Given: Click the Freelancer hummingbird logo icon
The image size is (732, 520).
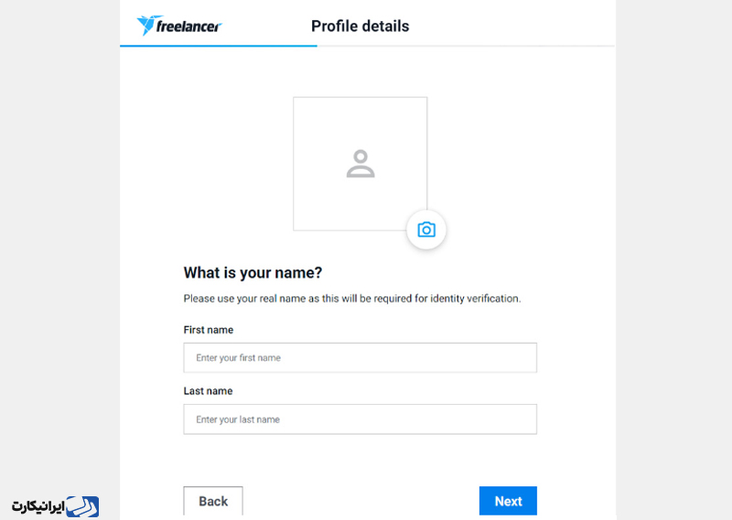Looking at the screenshot, I should (148, 26).
